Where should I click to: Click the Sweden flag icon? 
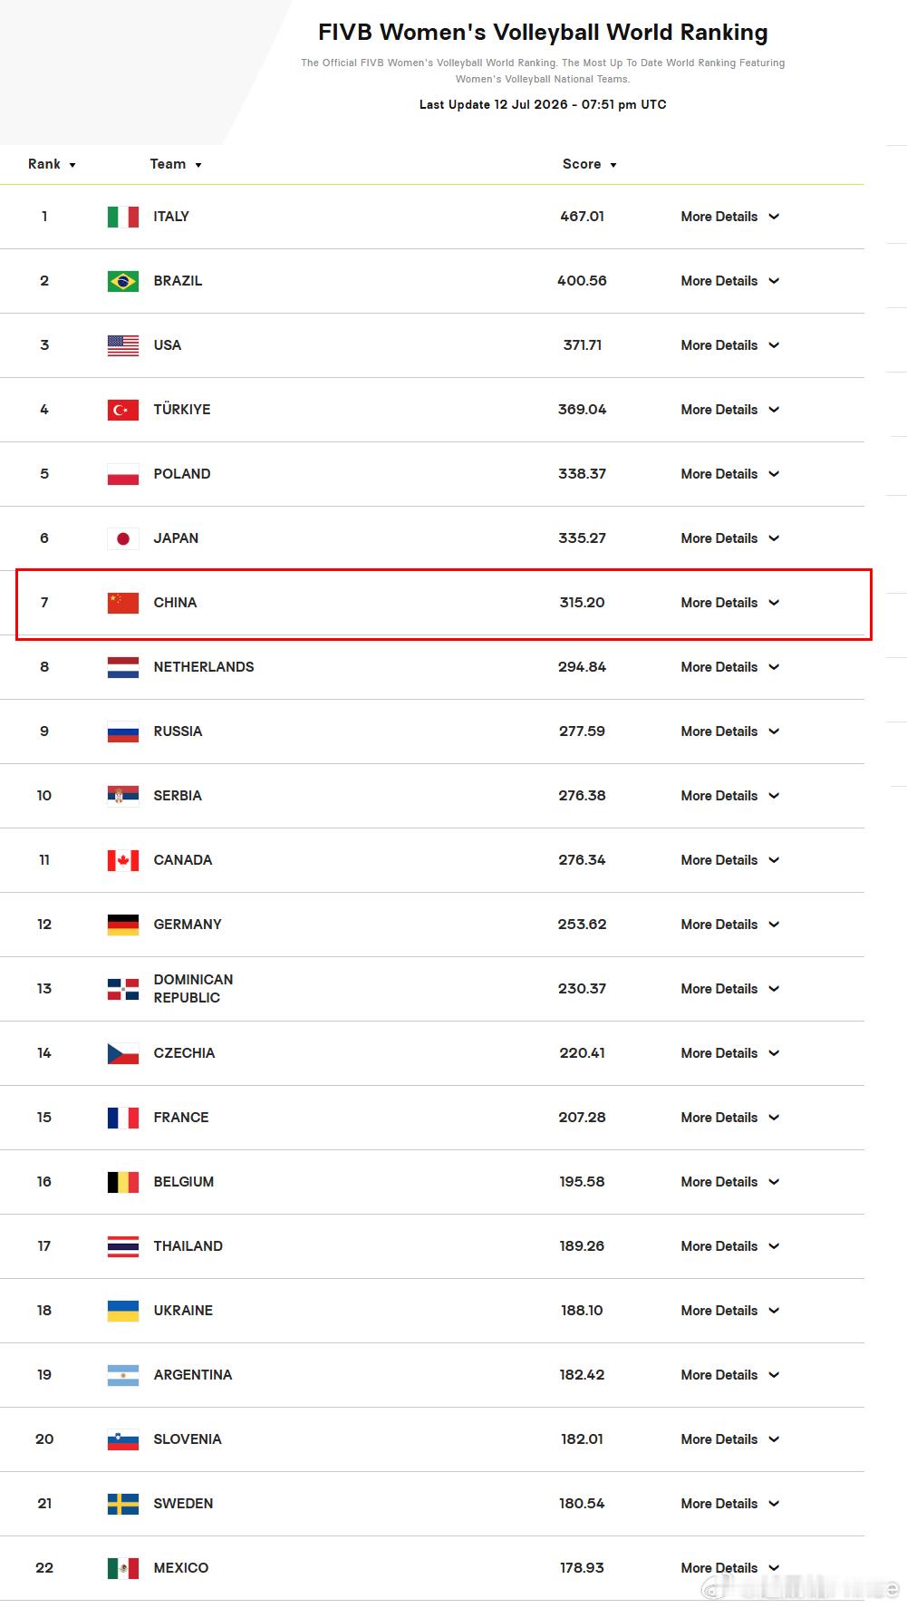point(123,1504)
